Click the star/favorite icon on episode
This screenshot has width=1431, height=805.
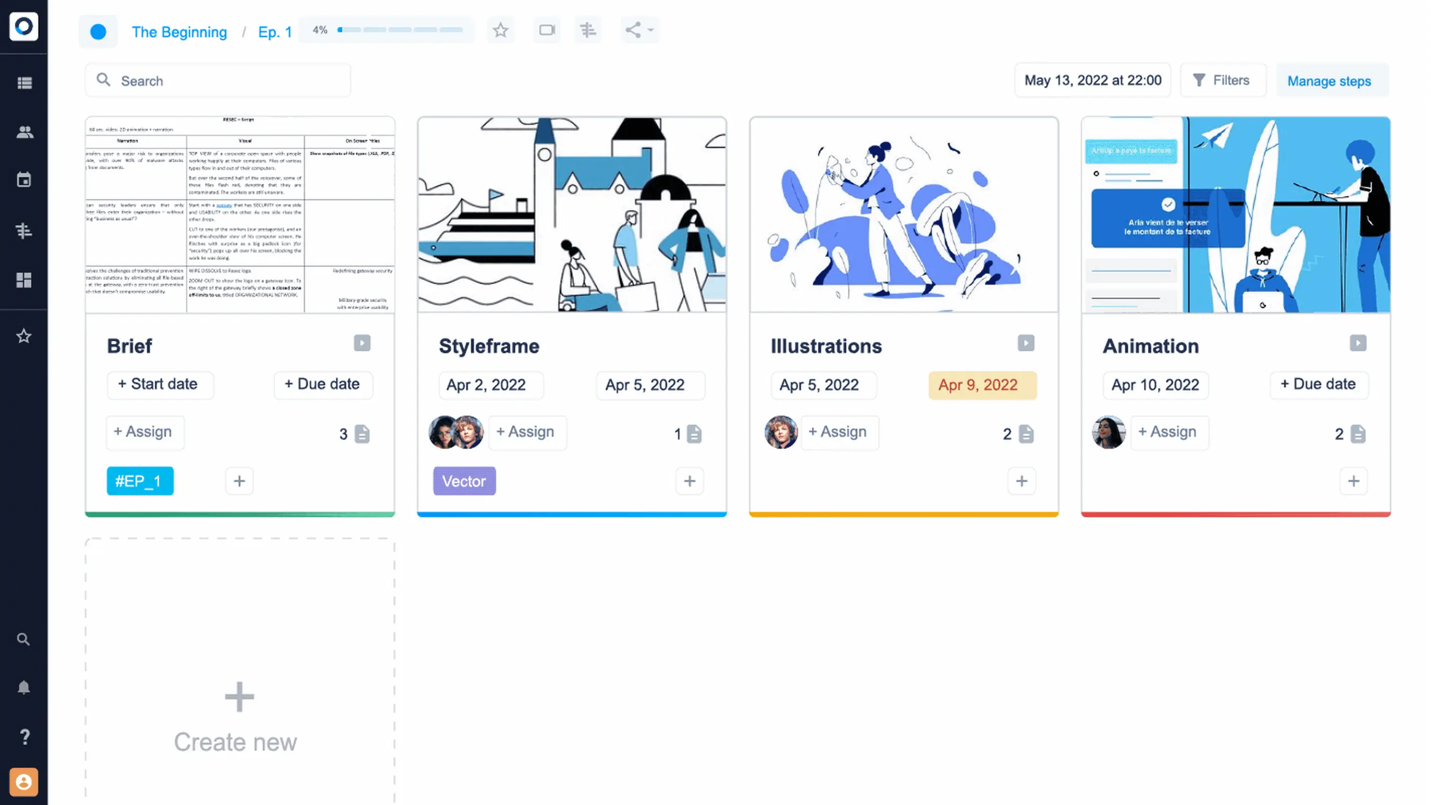[501, 30]
